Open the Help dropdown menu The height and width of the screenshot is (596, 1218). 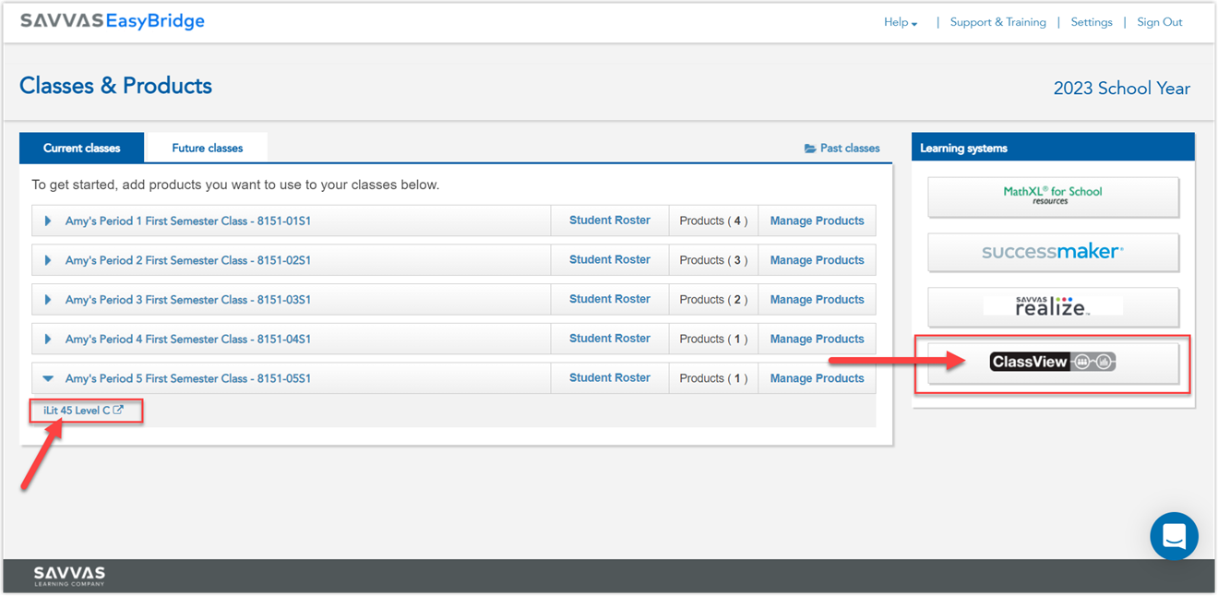(x=900, y=22)
